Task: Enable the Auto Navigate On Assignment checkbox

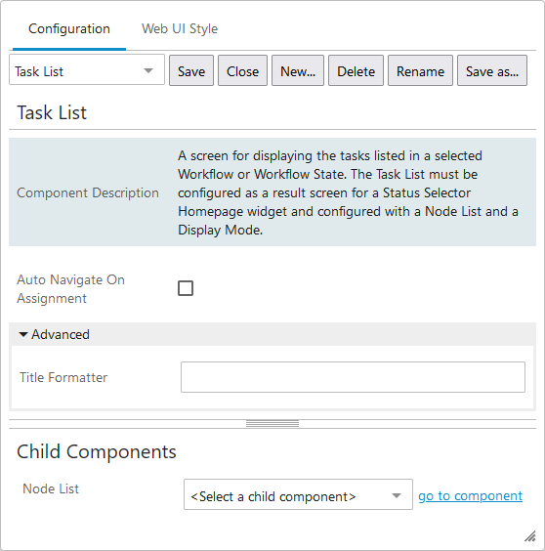Action: pyautogui.click(x=186, y=288)
